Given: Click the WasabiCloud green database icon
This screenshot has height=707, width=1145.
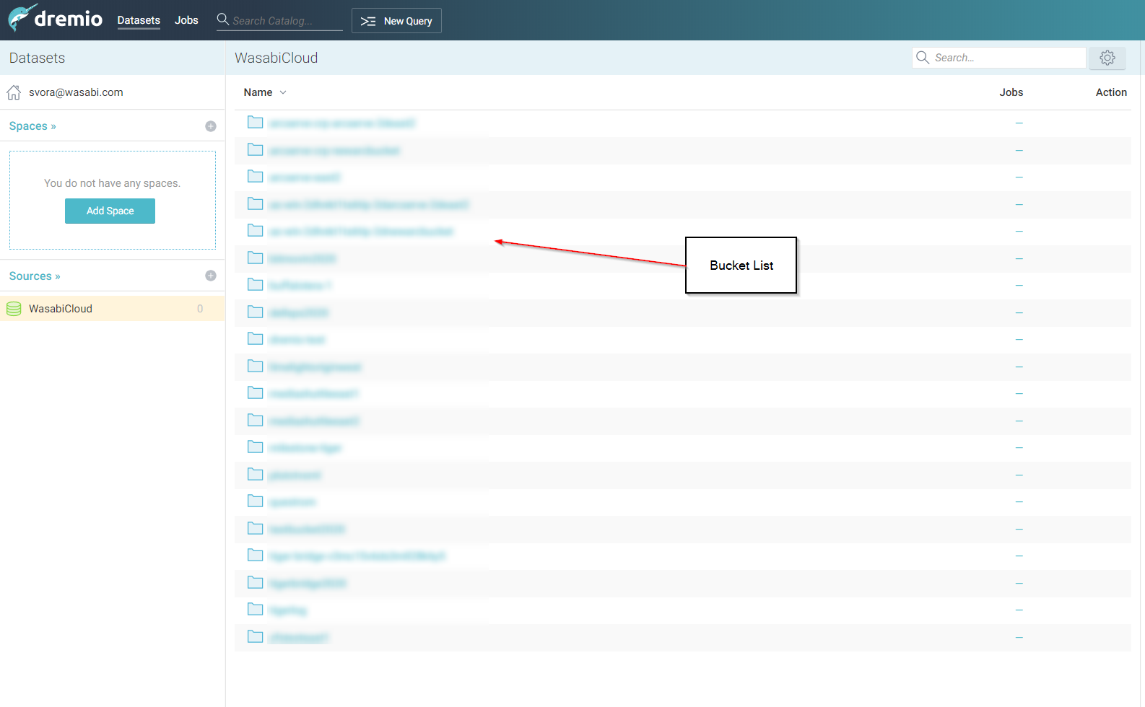Looking at the screenshot, I should 14,309.
